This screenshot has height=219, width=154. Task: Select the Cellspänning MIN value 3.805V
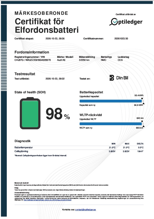point(112,151)
